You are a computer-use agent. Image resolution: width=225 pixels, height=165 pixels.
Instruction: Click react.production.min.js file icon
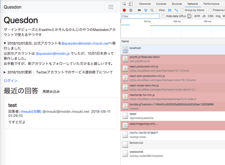click(x=125, y=68)
